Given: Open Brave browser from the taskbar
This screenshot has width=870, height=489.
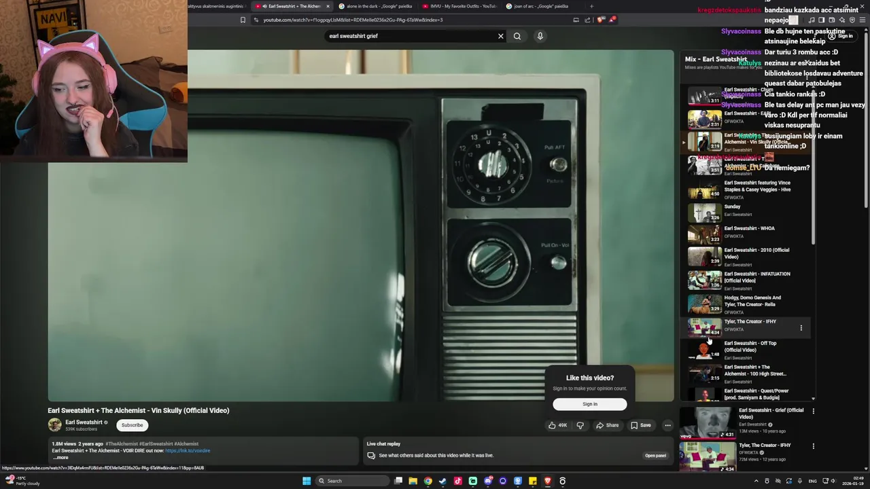Looking at the screenshot, I should tap(548, 481).
